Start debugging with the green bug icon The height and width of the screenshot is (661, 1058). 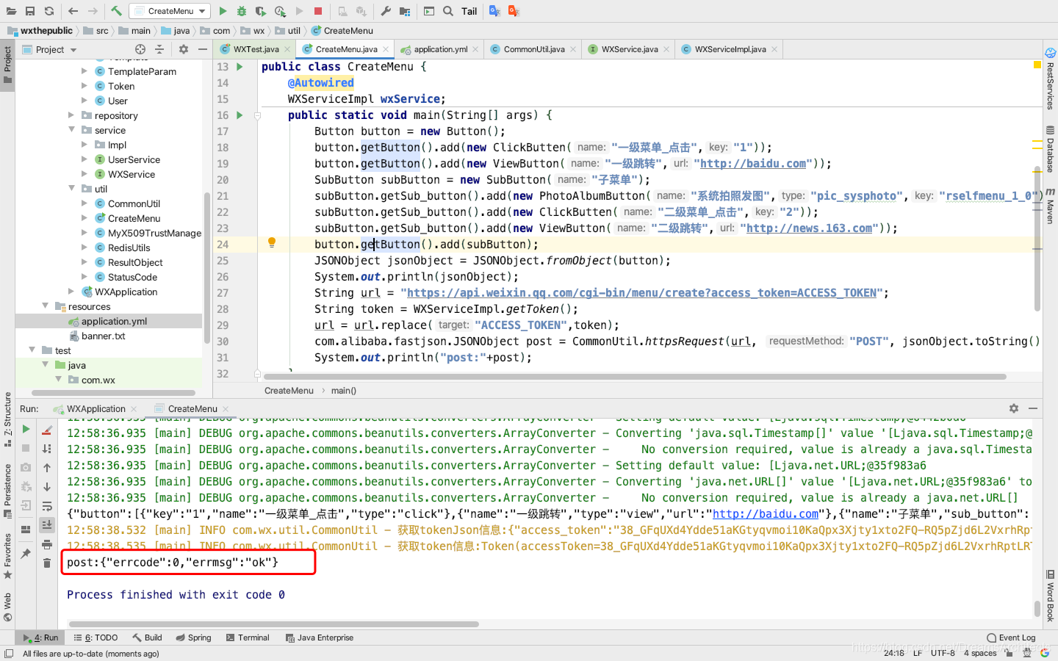pyautogui.click(x=242, y=11)
